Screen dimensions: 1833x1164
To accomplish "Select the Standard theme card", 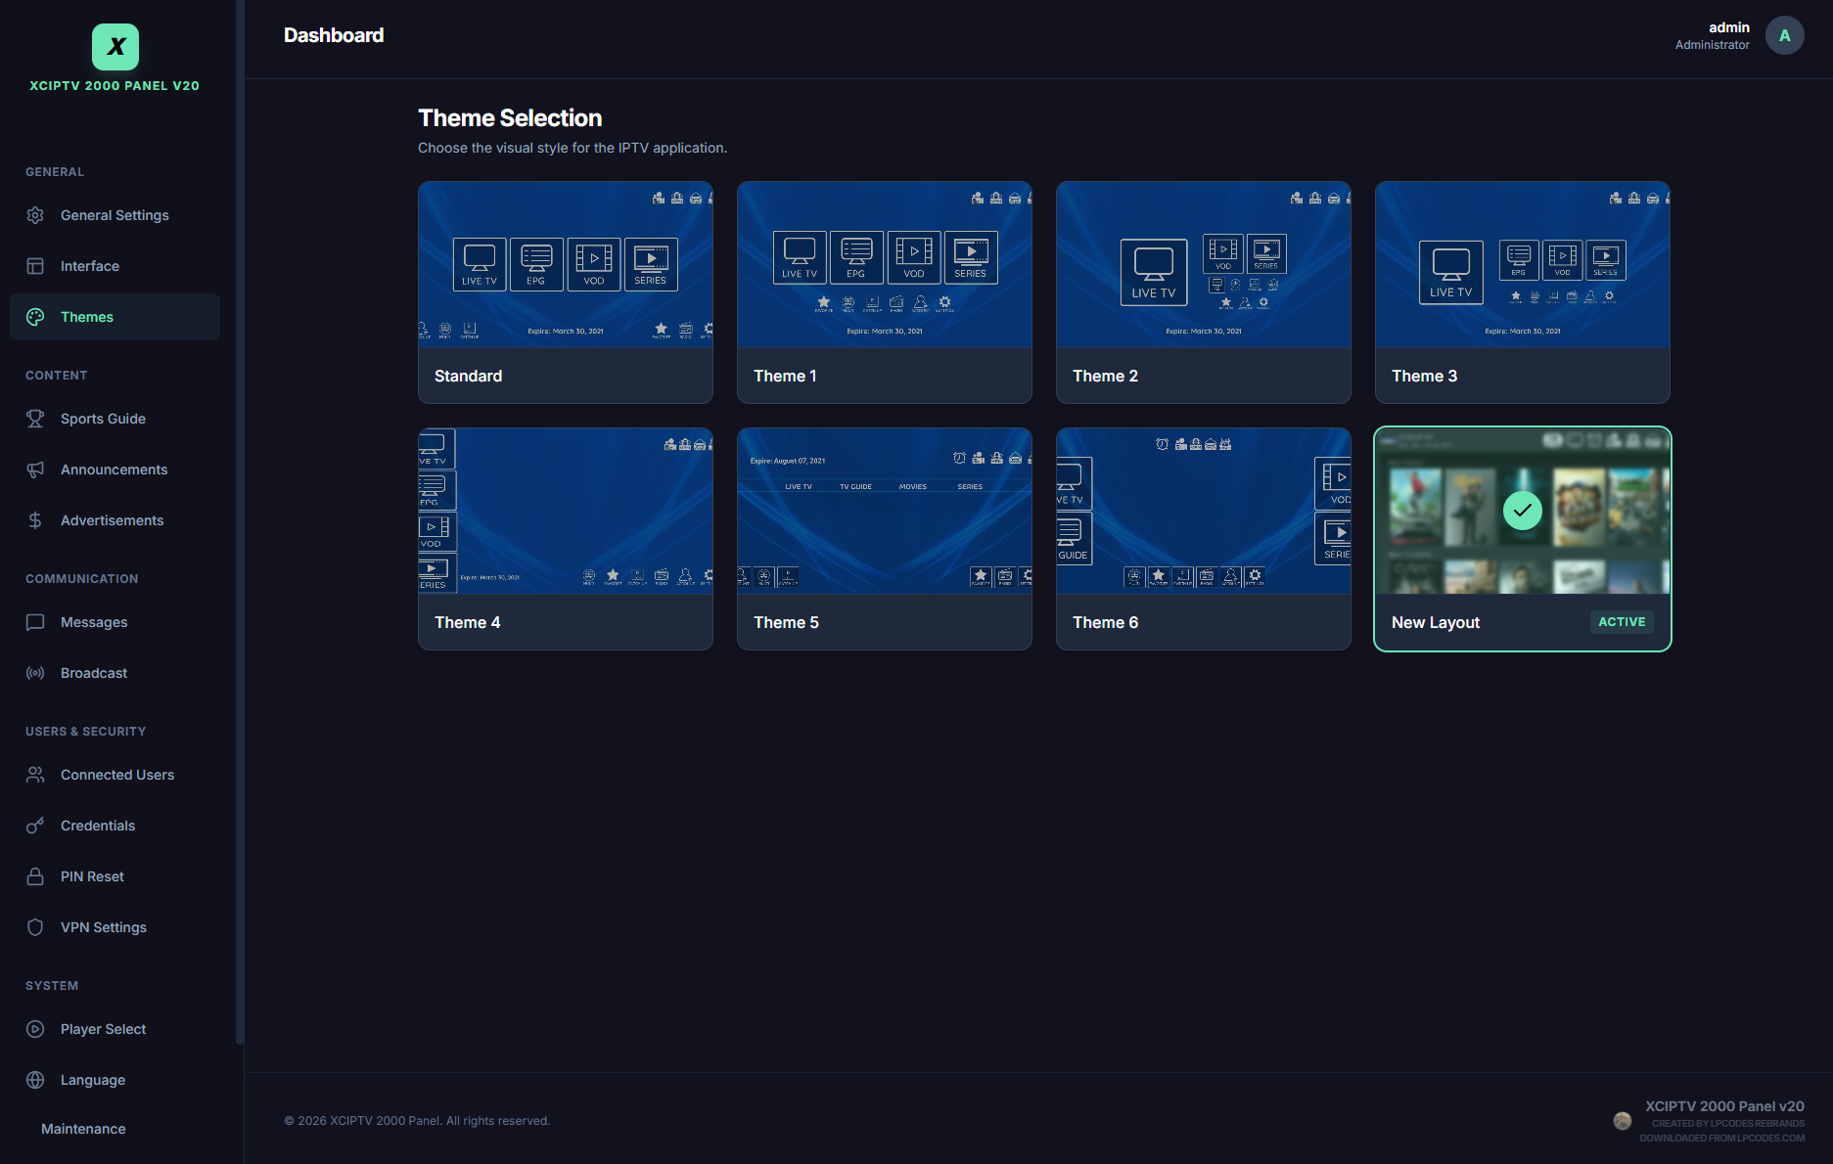I will 565,292.
